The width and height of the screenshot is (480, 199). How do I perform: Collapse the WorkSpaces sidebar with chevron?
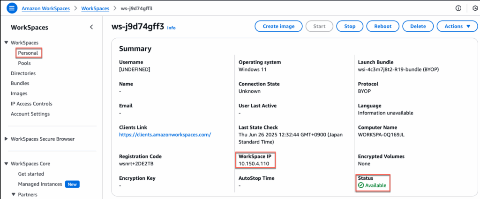[x=91, y=27]
